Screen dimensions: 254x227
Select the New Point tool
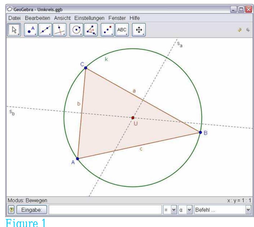(x=31, y=30)
